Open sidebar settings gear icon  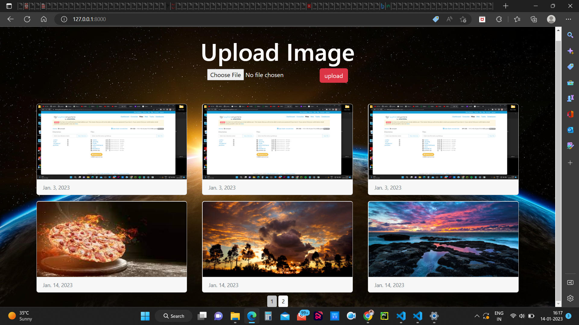(570, 298)
